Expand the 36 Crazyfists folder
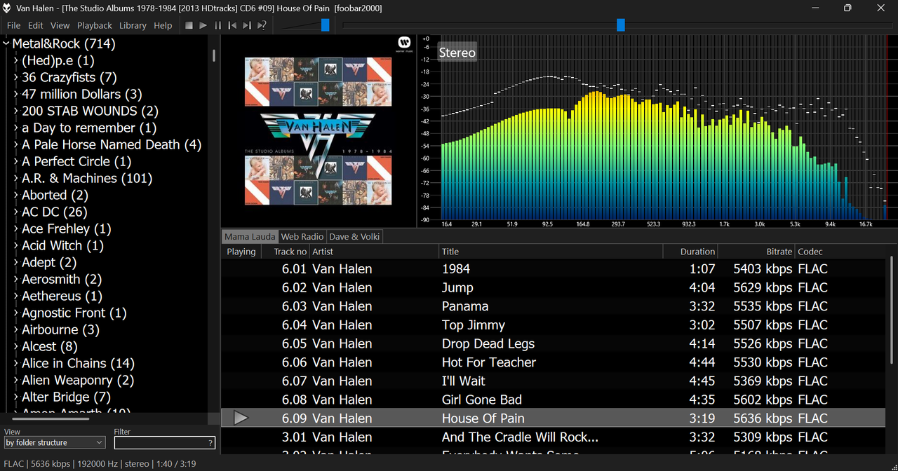The width and height of the screenshot is (898, 471). click(x=16, y=77)
